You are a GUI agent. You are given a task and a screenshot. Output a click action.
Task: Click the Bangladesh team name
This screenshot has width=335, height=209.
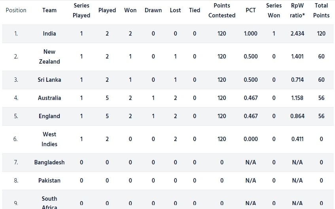(49, 162)
